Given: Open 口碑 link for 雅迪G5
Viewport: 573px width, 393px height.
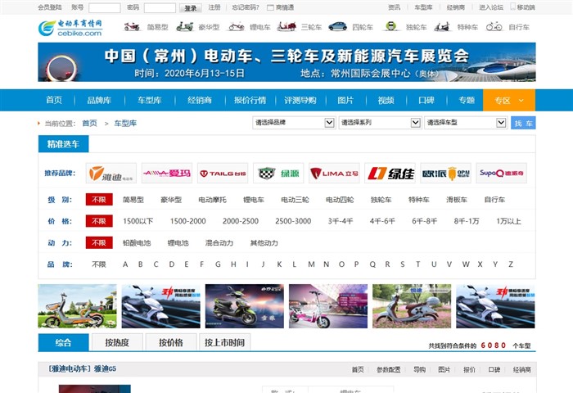Looking at the screenshot, I should (494, 369).
